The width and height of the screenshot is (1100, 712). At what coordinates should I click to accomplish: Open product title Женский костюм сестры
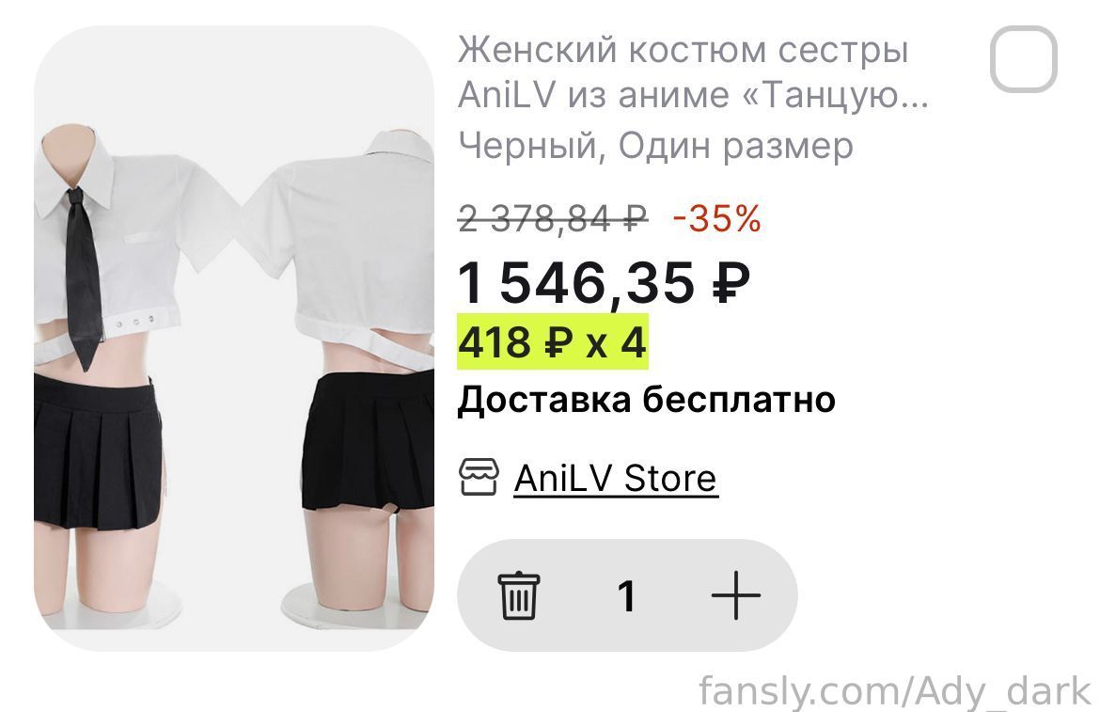683,51
